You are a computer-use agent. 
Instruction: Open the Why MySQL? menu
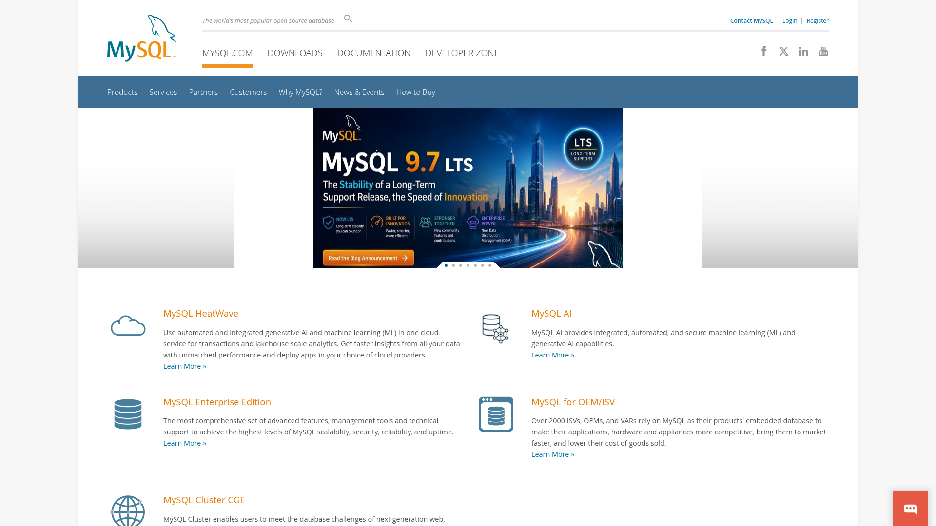click(300, 92)
